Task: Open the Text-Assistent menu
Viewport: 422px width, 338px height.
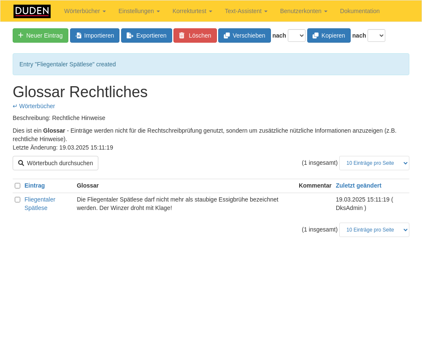Action: point(246,11)
